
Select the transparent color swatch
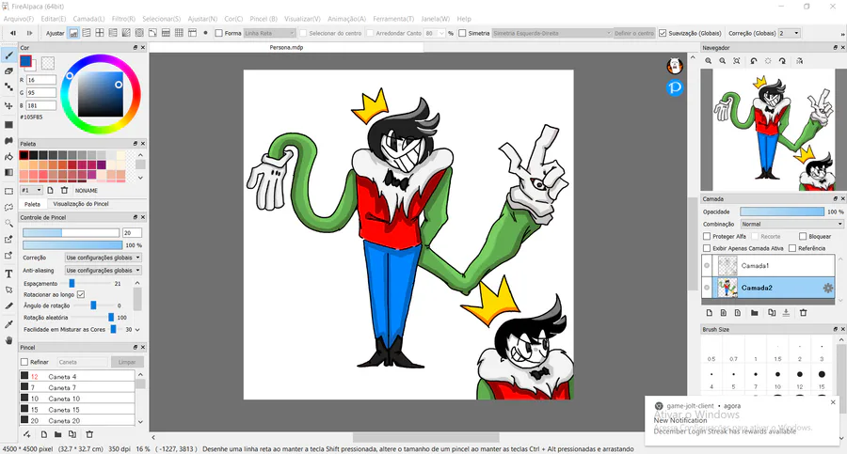[48, 63]
